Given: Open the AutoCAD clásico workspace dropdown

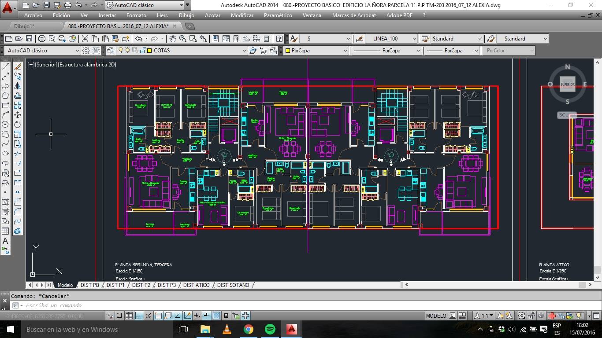Looking at the screenshot, I should coord(78,51).
